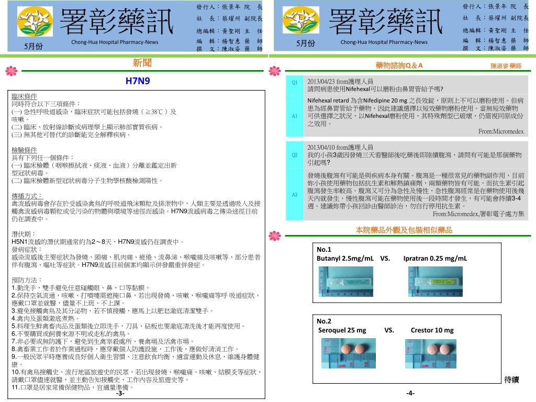The image size is (536, 402).
Task: Click the A2 cell label
Action: (x=295, y=195)
